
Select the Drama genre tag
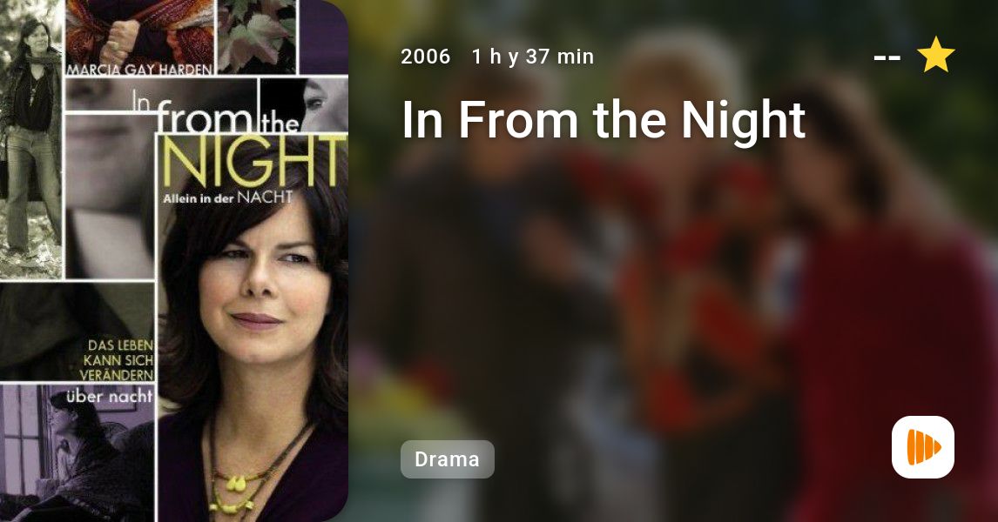447,459
